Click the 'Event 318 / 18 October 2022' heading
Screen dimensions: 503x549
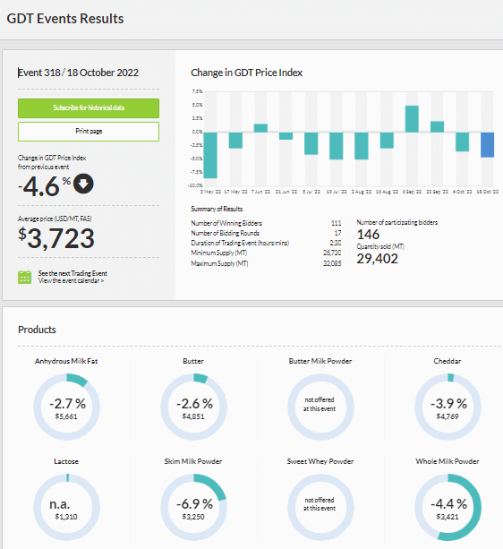(78, 73)
